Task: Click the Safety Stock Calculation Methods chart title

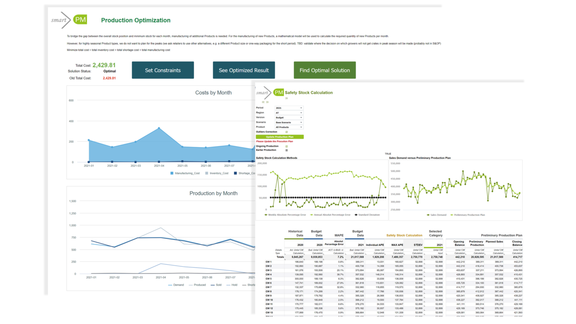Action: coord(277,158)
